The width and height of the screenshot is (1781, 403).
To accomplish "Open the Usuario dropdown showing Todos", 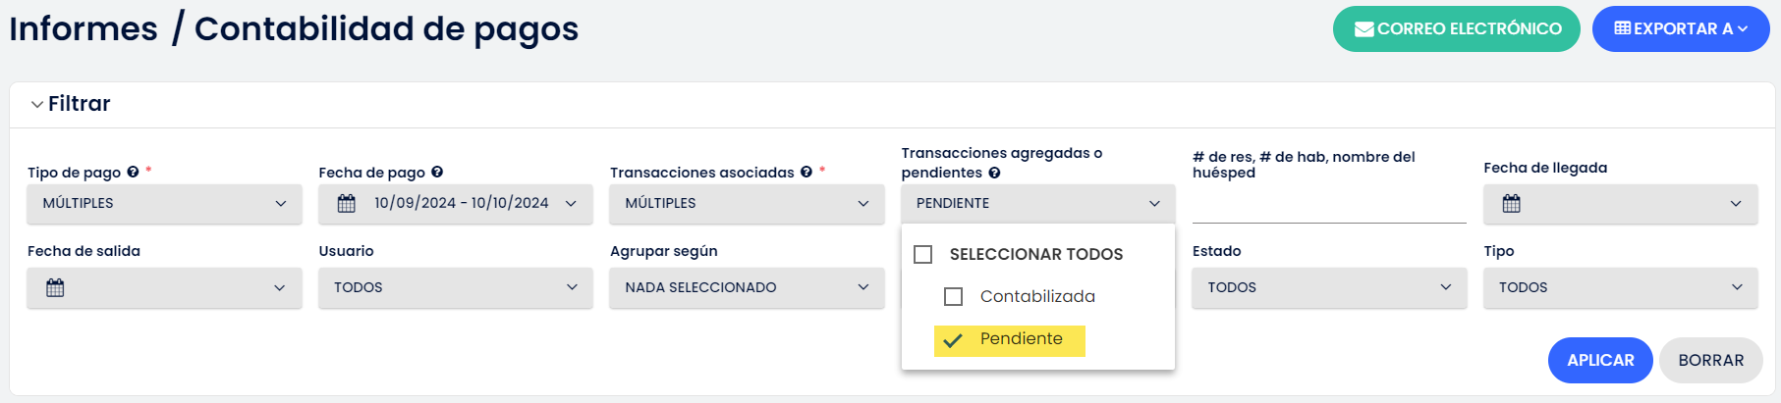I will 456,287.
